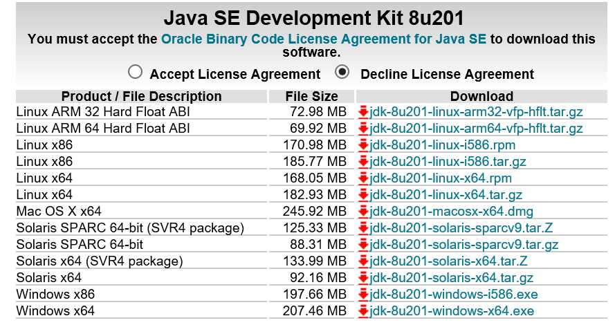Download jdk-8u201-windows-x64.exe
615x325 pixels.
coord(452,311)
